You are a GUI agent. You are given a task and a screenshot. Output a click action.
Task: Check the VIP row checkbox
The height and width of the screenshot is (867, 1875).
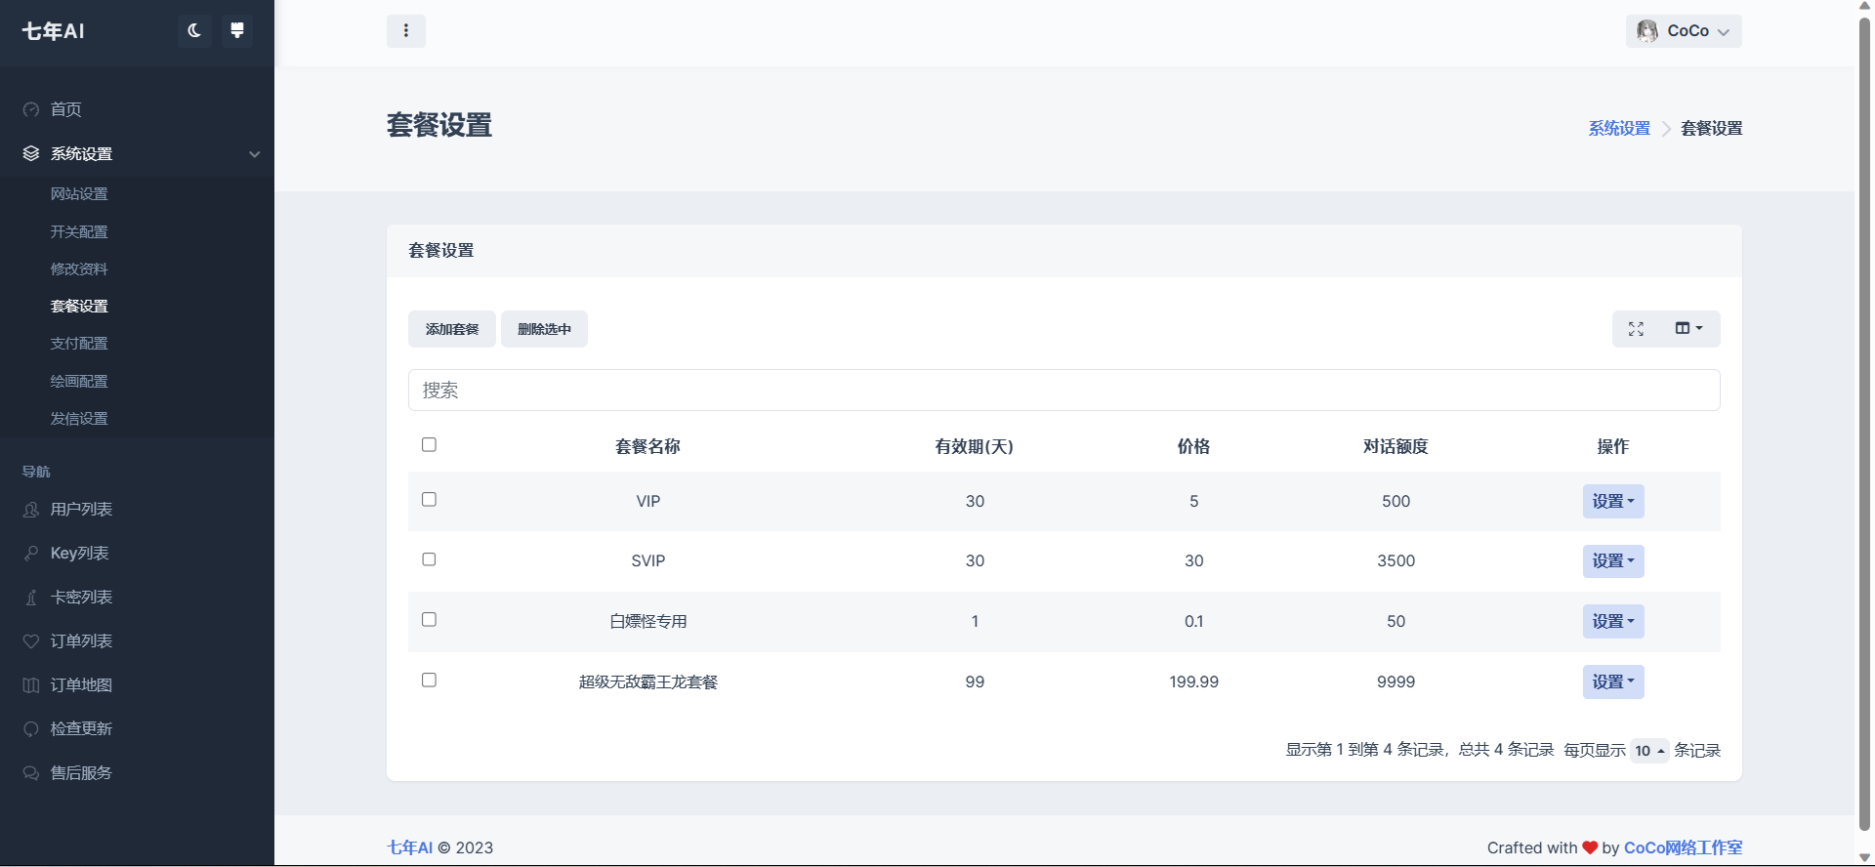click(429, 500)
